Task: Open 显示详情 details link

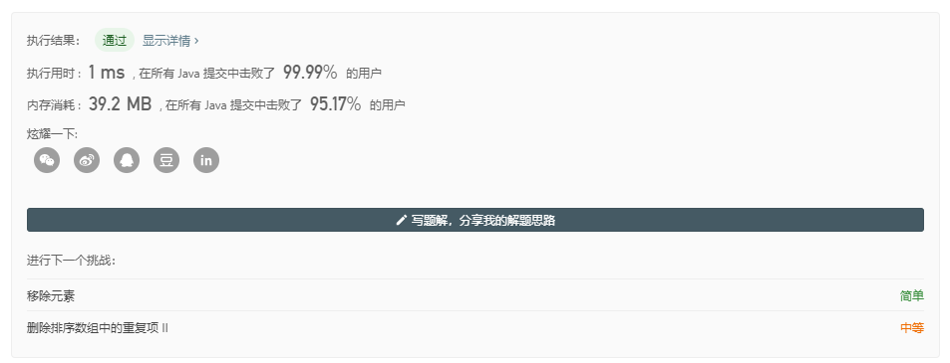Action: (x=166, y=41)
